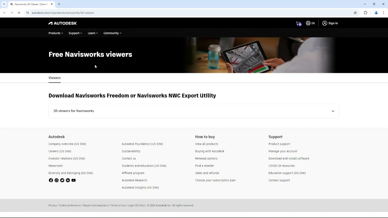Image resolution: width=388 pixels, height=218 pixels.
Task: Open the browser extensions puzzle icon
Action: (365, 13)
